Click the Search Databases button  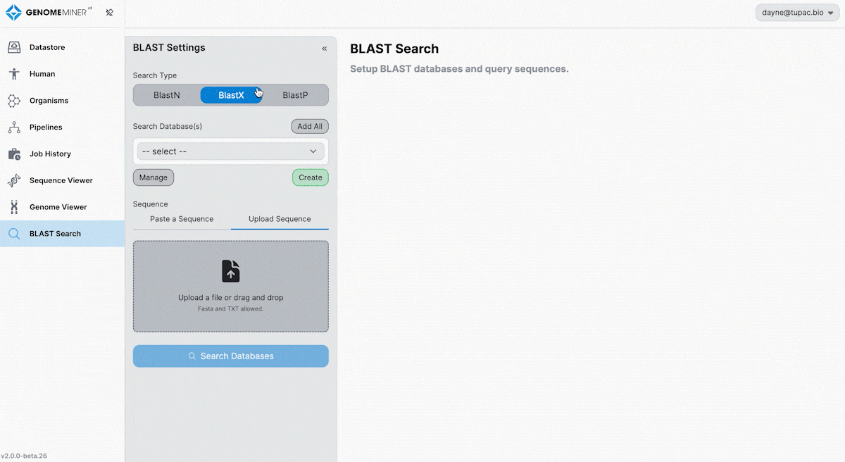[231, 356]
